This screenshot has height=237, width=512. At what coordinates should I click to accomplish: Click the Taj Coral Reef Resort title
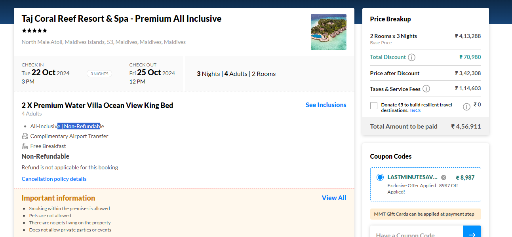122,19
